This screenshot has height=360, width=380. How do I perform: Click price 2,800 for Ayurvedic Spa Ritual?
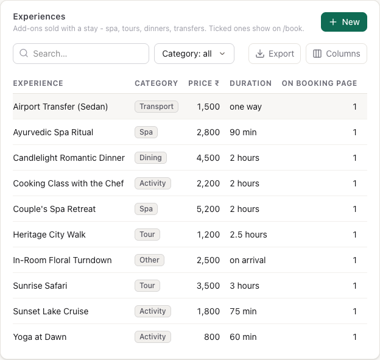(208, 132)
